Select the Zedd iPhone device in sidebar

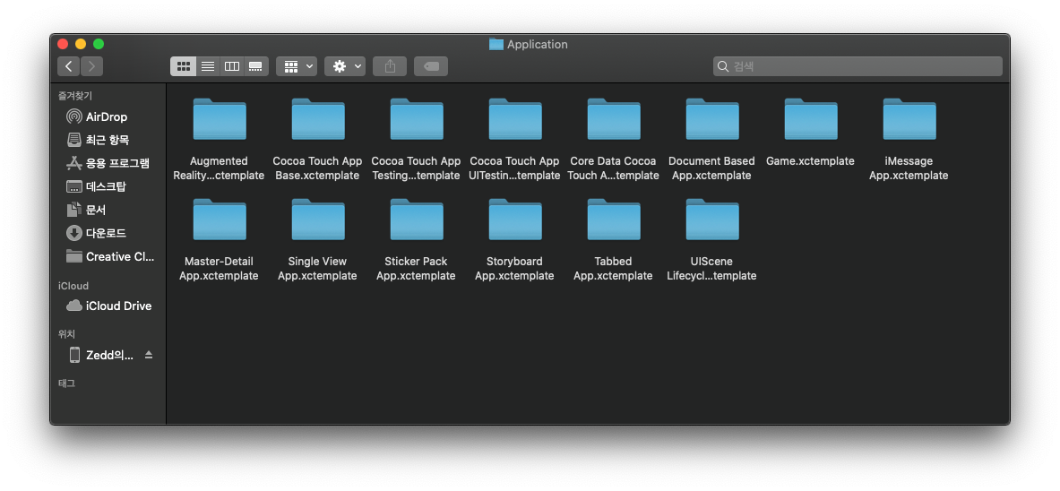pos(101,355)
